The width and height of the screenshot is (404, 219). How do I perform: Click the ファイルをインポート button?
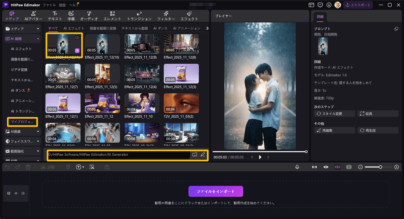pyautogui.click(x=216, y=191)
